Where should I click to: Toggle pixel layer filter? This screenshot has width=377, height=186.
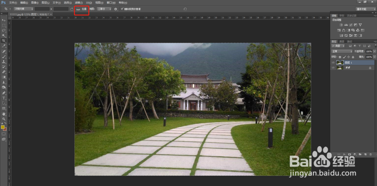(x=350, y=46)
